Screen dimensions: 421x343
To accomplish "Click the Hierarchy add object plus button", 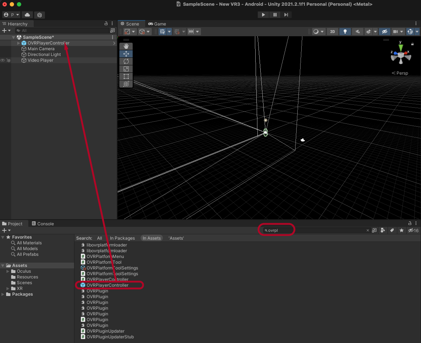I will 6,30.
